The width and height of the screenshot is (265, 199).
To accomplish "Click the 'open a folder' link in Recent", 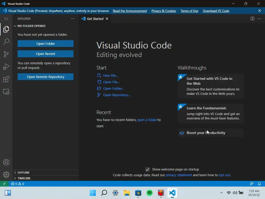I will tap(147, 120).
